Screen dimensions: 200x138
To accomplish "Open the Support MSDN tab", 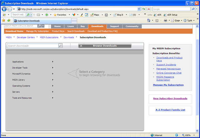I will click(x=115, y=26).
